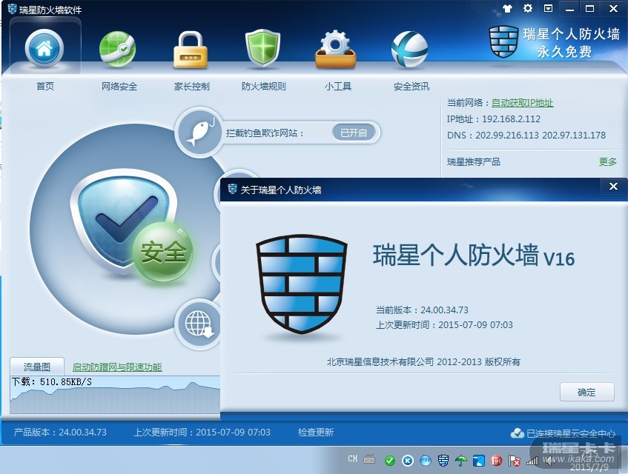The height and width of the screenshot is (474, 628).
Task: Click 更多 recommended products link
Action: pyautogui.click(x=607, y=161)
